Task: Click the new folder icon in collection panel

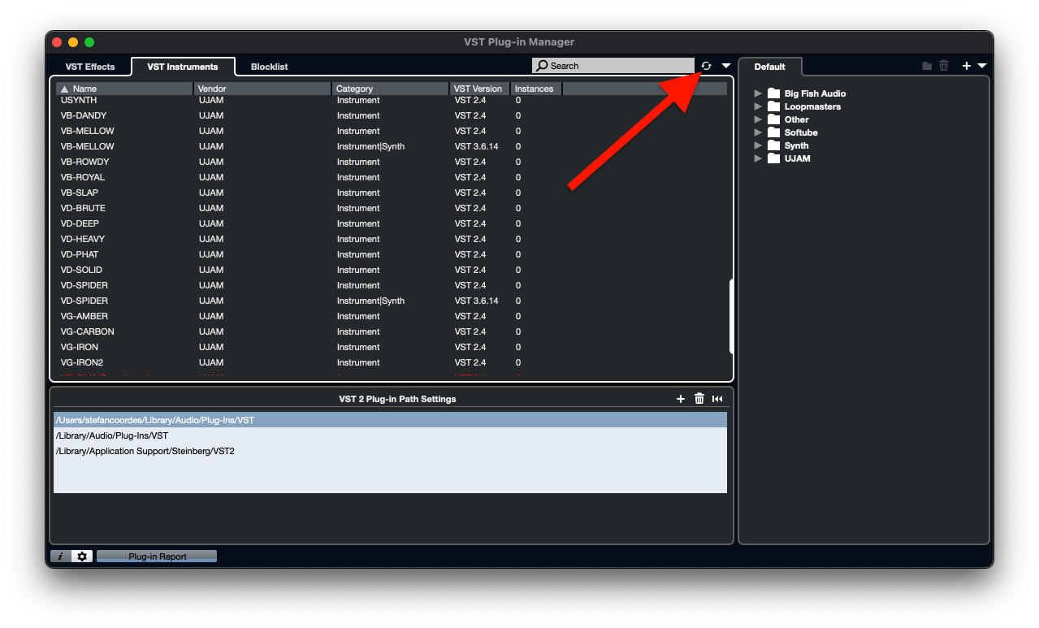Action: point(927,66)
